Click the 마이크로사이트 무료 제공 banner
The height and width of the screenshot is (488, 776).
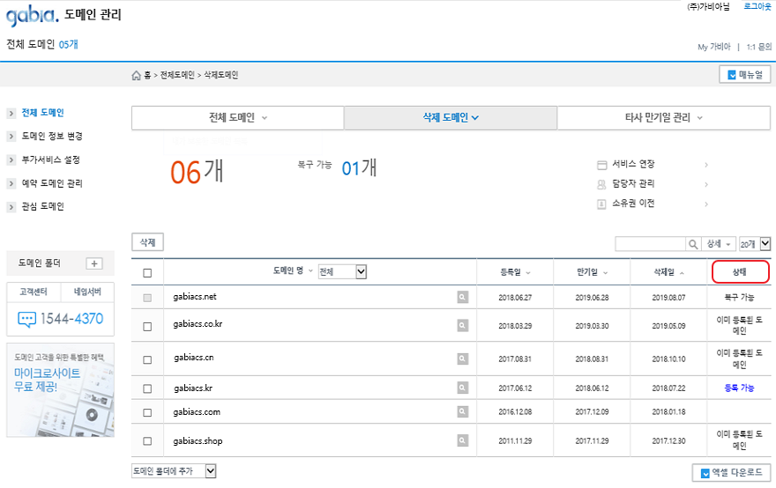click(60, 390)
